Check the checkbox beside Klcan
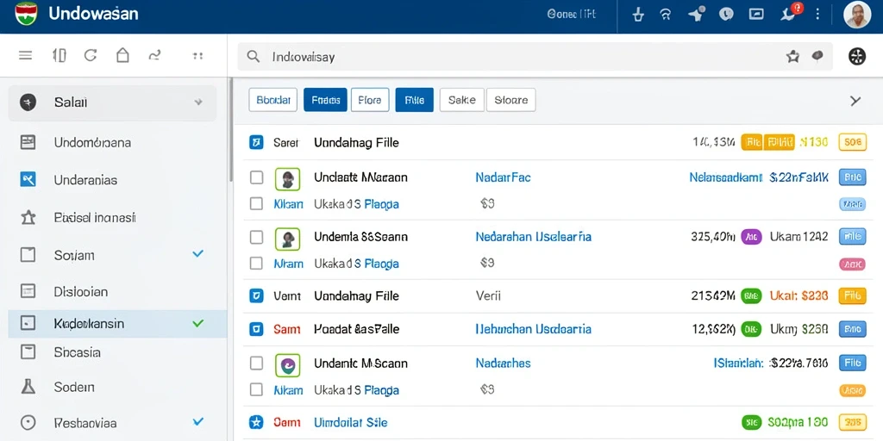883x441 pixels. (x=256, y=203)
